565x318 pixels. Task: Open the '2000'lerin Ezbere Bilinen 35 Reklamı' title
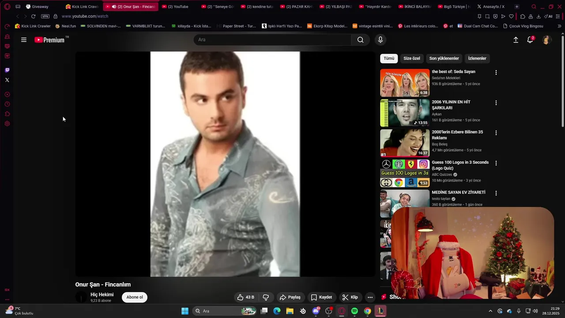[457, 135]
